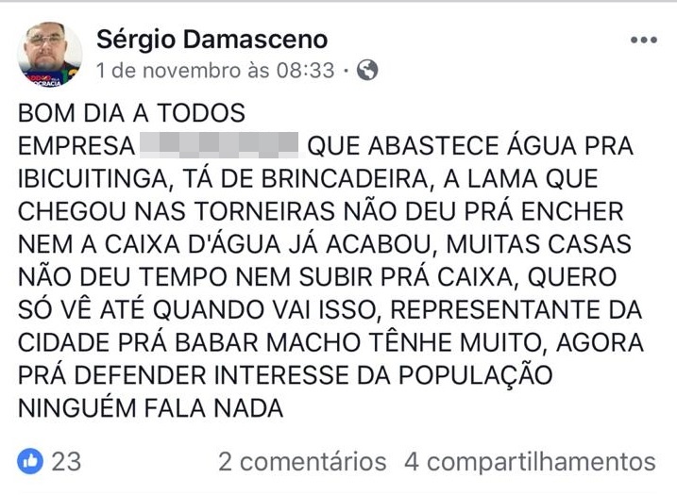
Task: View the 23 reactions count
Action: coord(66,461)
